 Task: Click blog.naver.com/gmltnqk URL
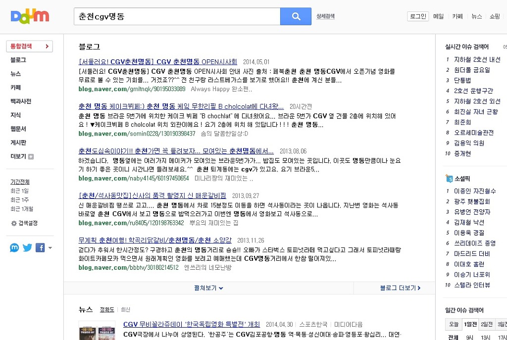[x=132, y=89]
